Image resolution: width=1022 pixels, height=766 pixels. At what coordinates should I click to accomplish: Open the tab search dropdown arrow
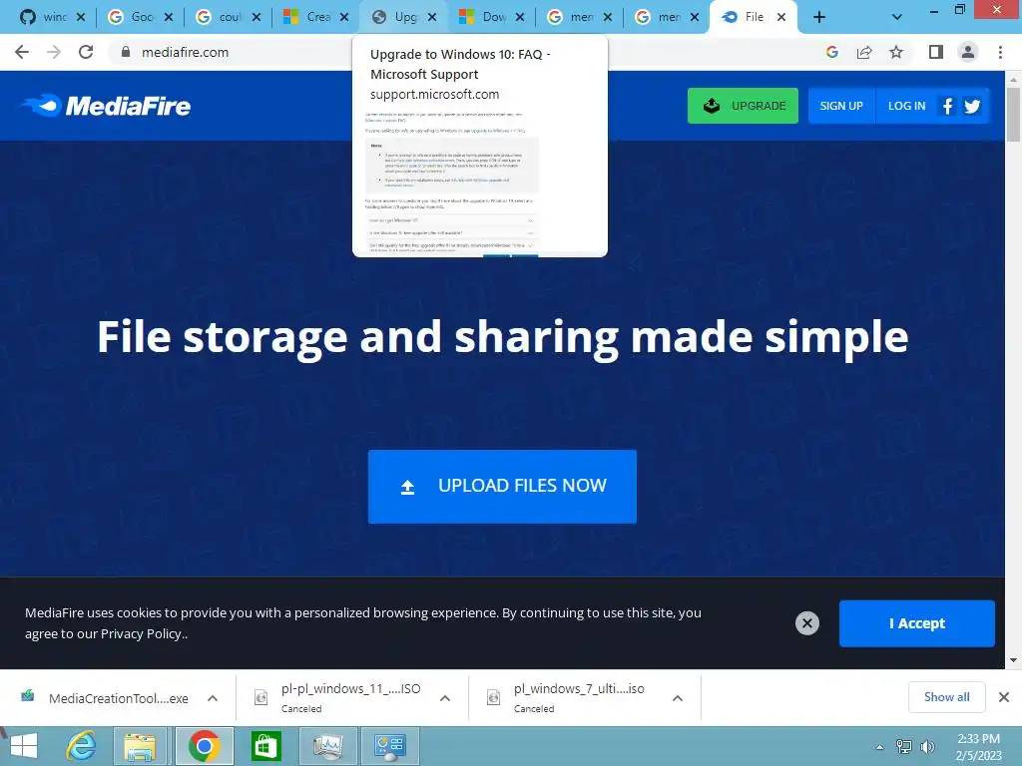click(x=897, y=17)
